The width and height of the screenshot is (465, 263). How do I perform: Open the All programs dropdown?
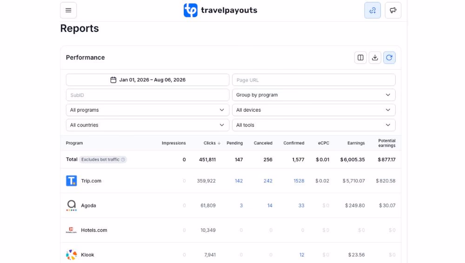point(148,110)
